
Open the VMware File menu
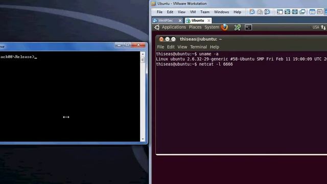coord(159,12)
